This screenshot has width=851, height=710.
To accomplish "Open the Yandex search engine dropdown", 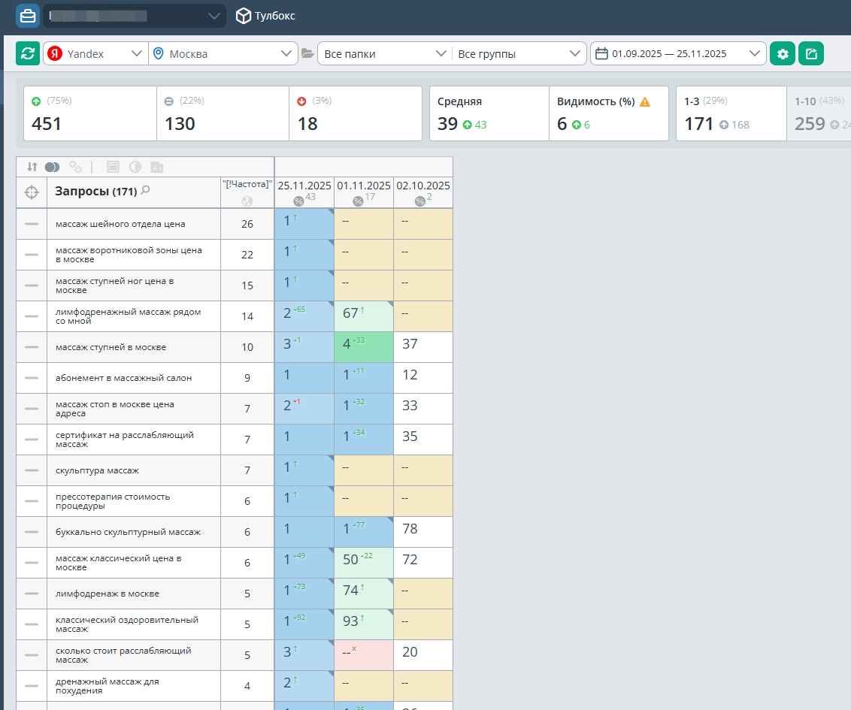I will (x=95, y=53).
